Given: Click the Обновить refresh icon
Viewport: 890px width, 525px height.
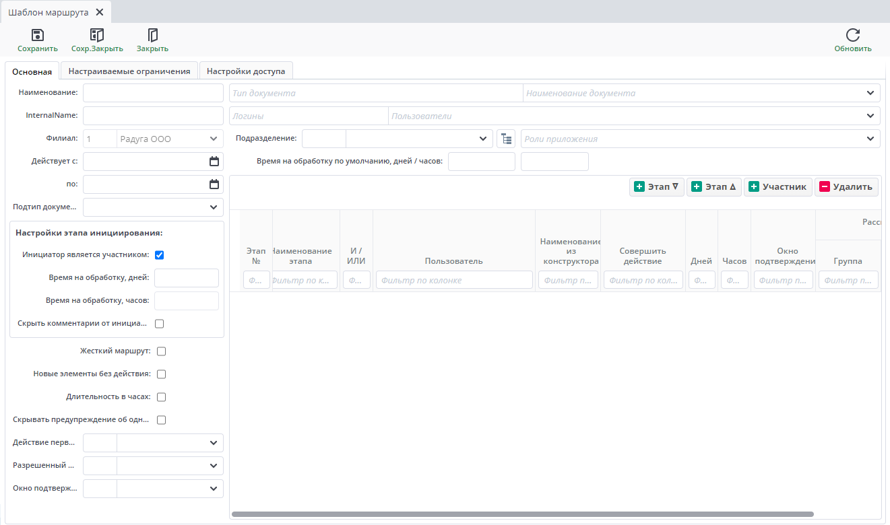Looking at the screenshot, I should (x=853, y=35).
